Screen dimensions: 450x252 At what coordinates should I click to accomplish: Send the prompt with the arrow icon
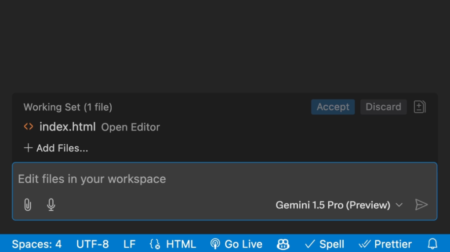click(421, 205)
